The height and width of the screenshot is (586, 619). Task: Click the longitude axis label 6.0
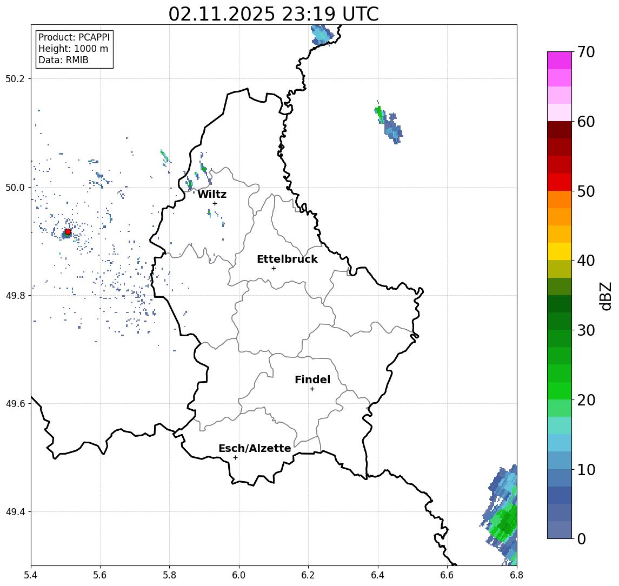click(x=239, y=575)
